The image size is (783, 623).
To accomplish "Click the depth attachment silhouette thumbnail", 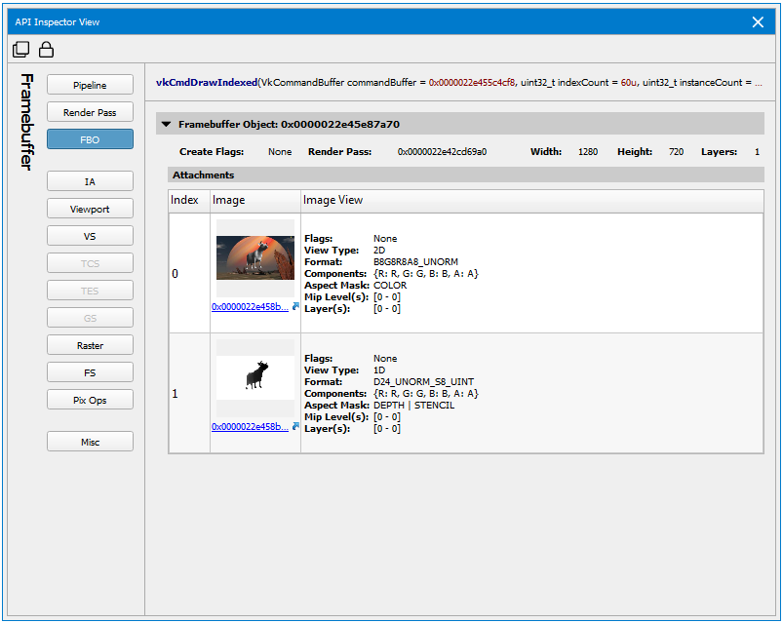I will [x=254, y=376].
